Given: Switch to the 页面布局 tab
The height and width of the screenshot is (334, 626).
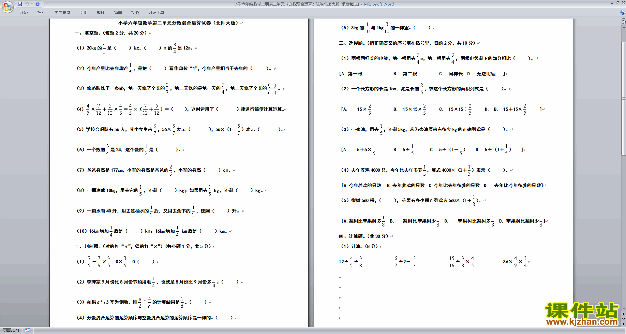Looking at the screenshot, I should click(x=62, y=13).
